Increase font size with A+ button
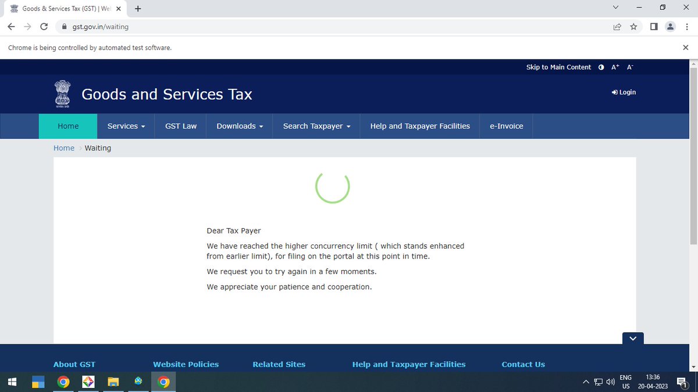The height and width of the screenshot is (392, 698). pos(615,67)
